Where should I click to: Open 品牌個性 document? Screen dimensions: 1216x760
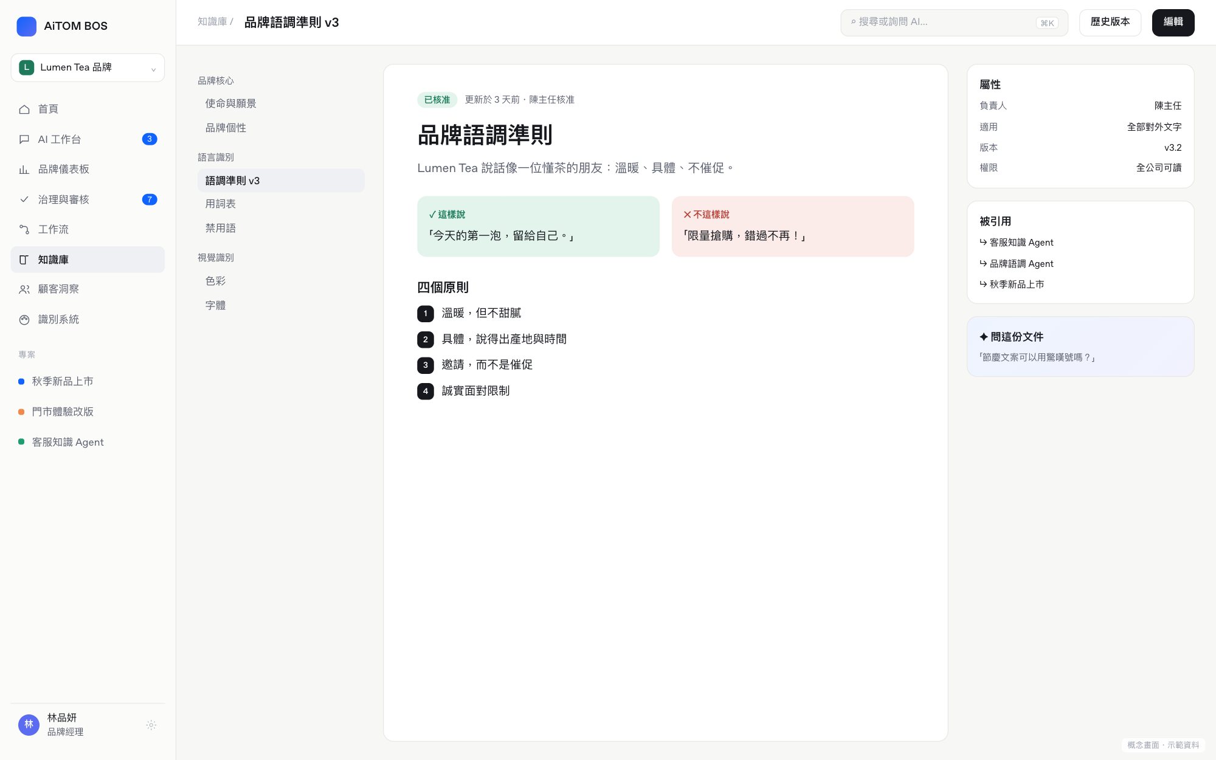(x=281, y=128)
